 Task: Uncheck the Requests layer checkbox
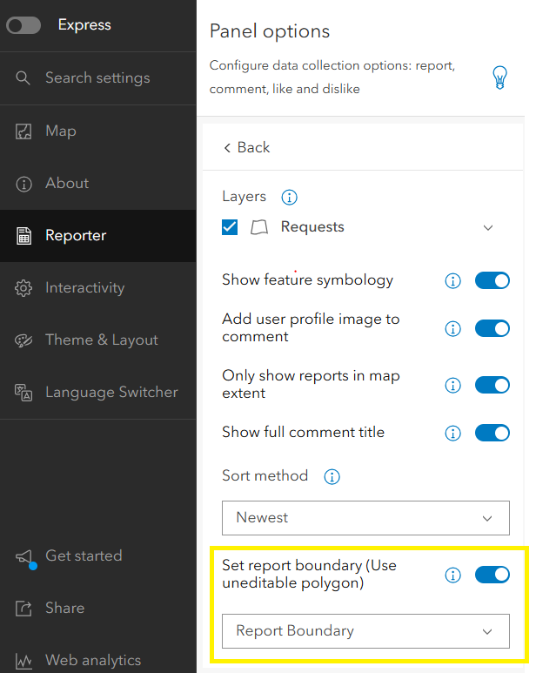coord(230,227)
